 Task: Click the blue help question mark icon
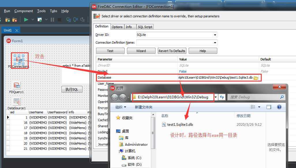click(x=279, y=107)
